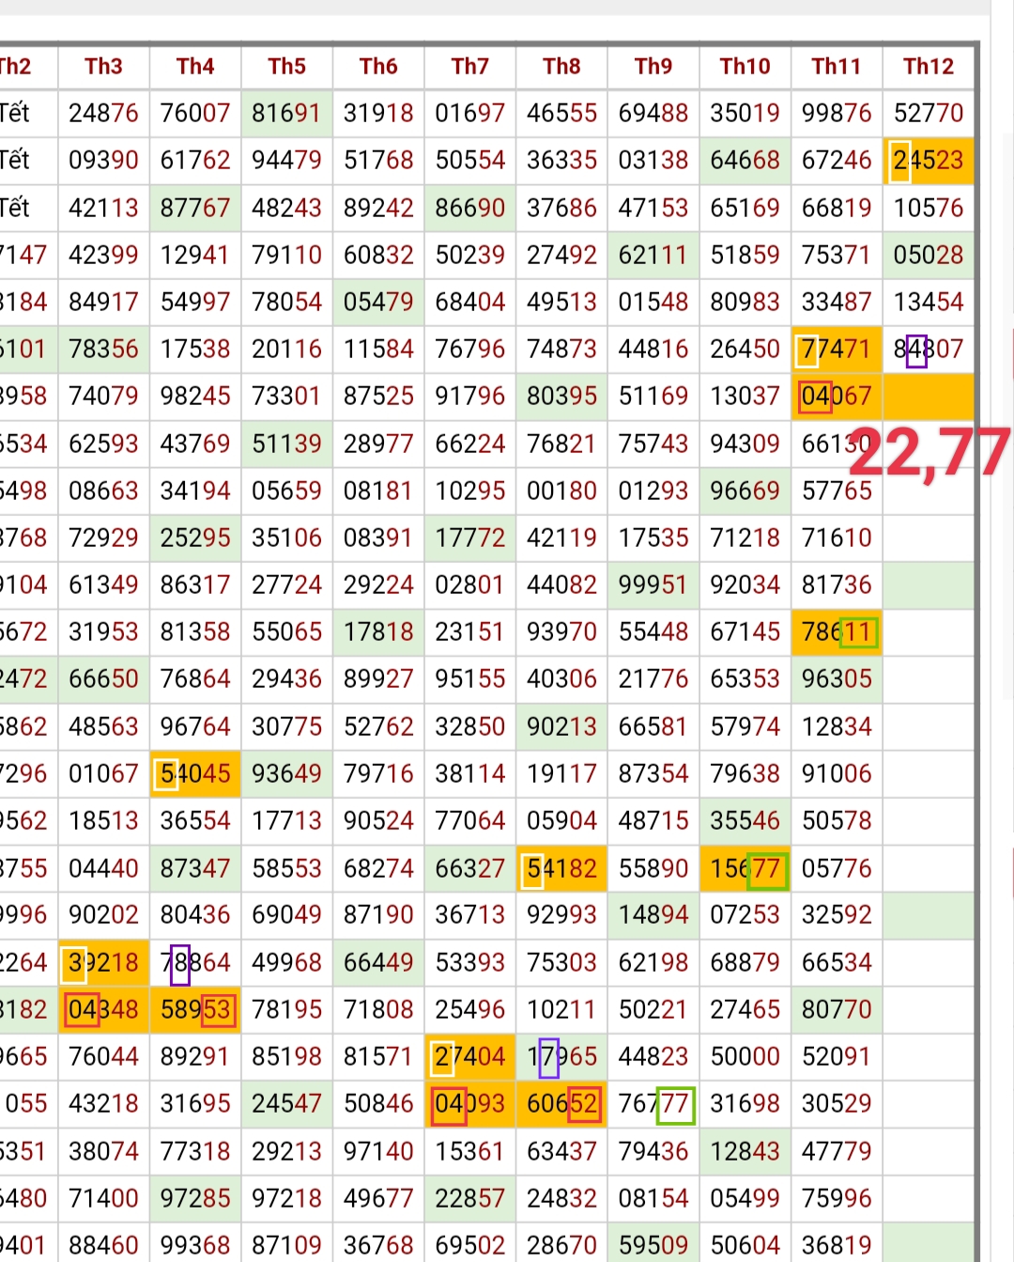
Task: Select the orange cell 24523
Action: 929,160
